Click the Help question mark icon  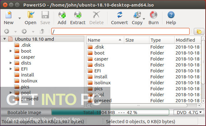click(x=171, y=15)
